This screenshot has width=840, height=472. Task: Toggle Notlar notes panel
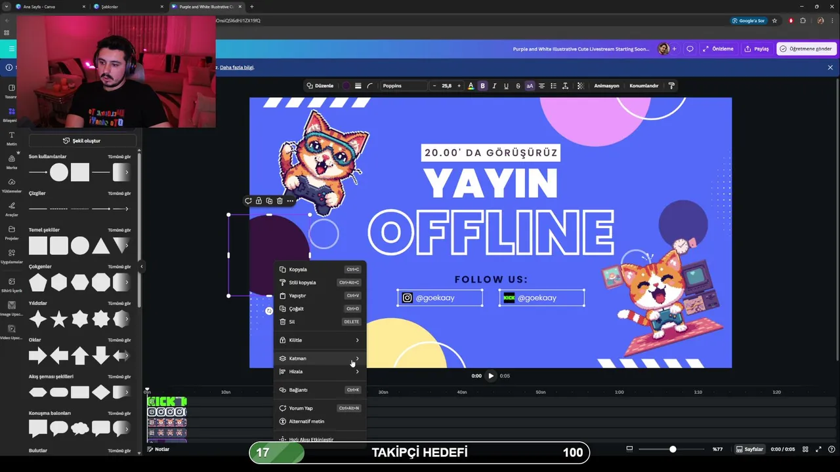[x=158, y=449]
